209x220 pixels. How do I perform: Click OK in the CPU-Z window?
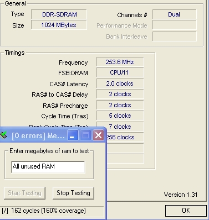pos(186,211)
